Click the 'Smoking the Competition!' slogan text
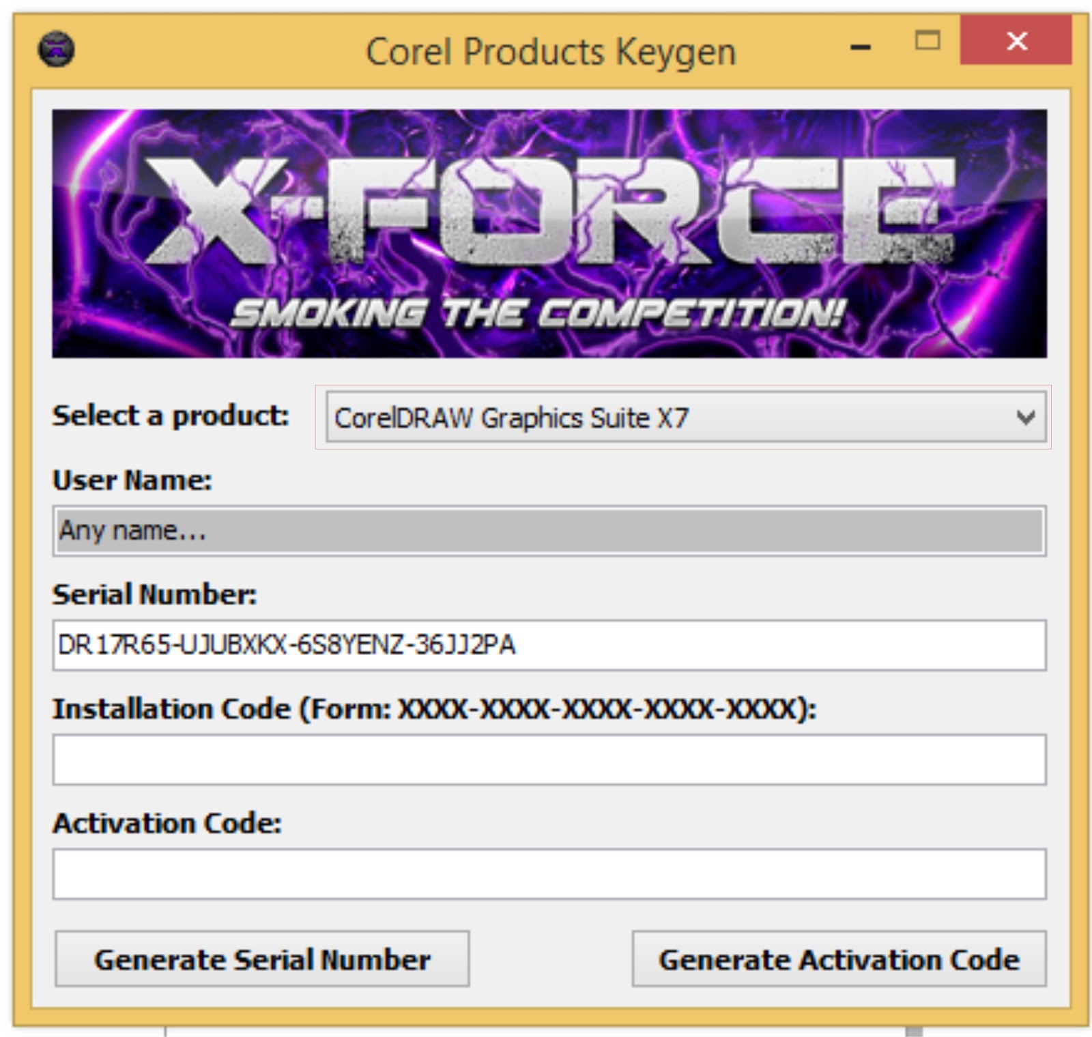The image size is (1092, 1037). coord(538,313)
